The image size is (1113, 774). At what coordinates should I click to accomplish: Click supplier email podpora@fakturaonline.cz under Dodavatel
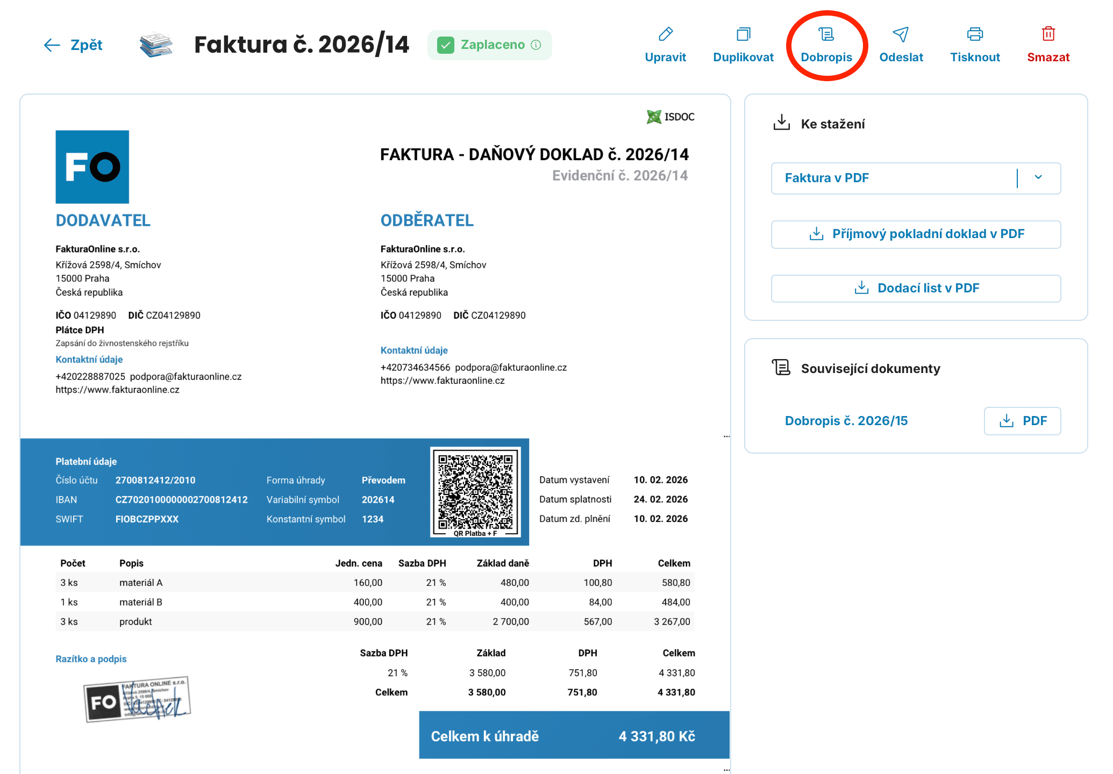point(186,377)
